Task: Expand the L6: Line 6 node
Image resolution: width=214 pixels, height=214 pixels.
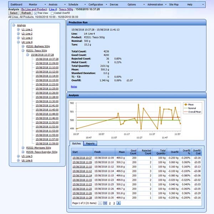Action: pyautogui.click(x=18, y=160)
